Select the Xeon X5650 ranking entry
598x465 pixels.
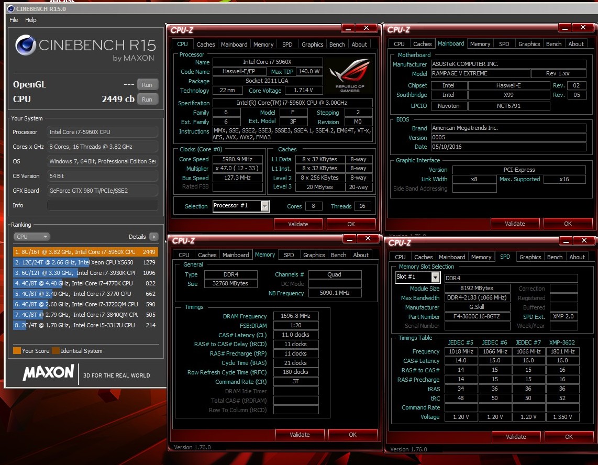(x=85, y=262)
